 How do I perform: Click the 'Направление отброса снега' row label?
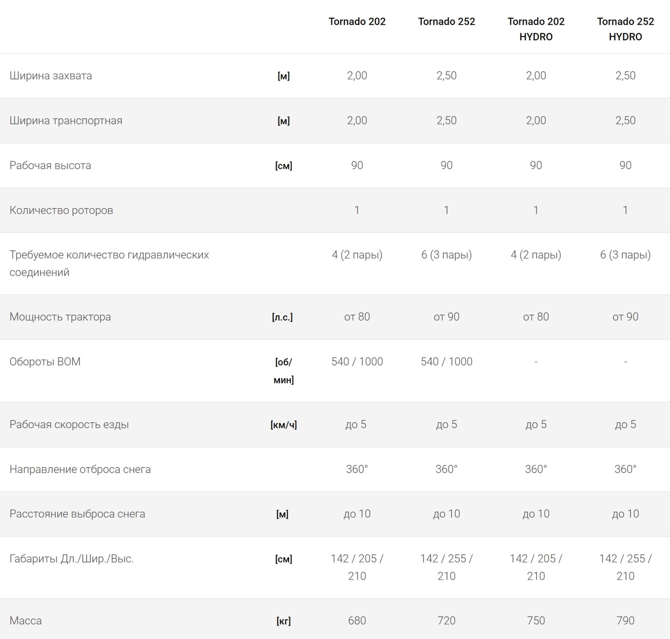click(x=80, y=469)
